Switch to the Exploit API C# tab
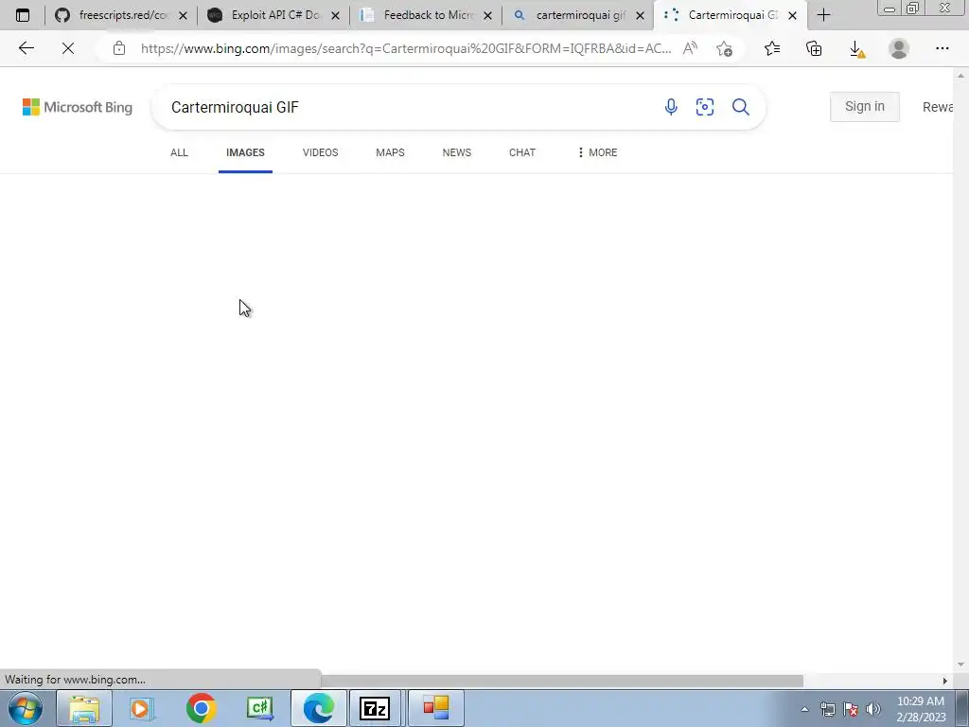Viewport: 969px width, 727px height. (273, 15)
